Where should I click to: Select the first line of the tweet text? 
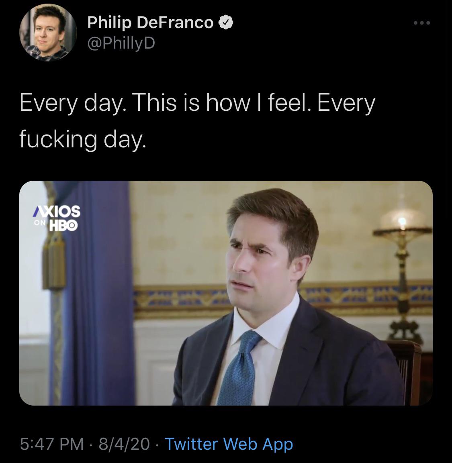coord(197,103)
